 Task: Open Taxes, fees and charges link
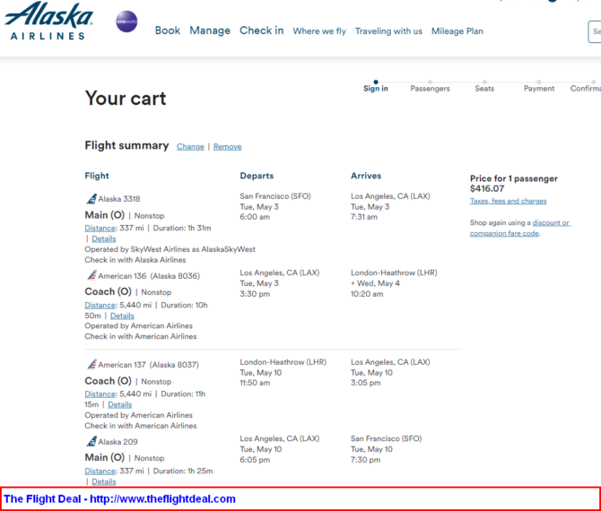pos(508,201)
